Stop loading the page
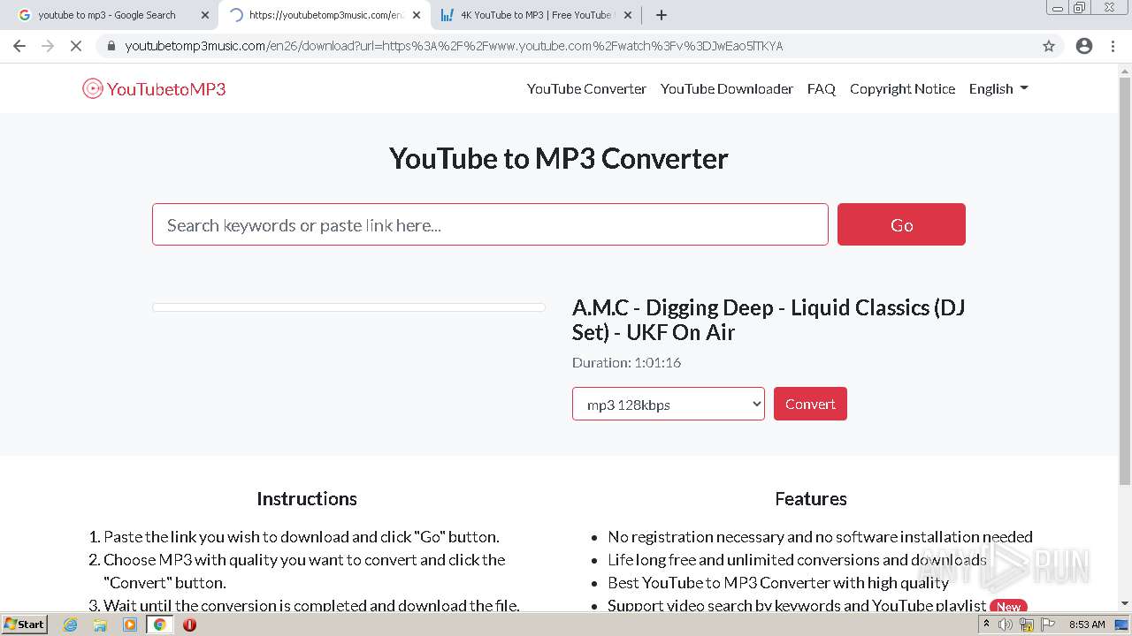 76,46
